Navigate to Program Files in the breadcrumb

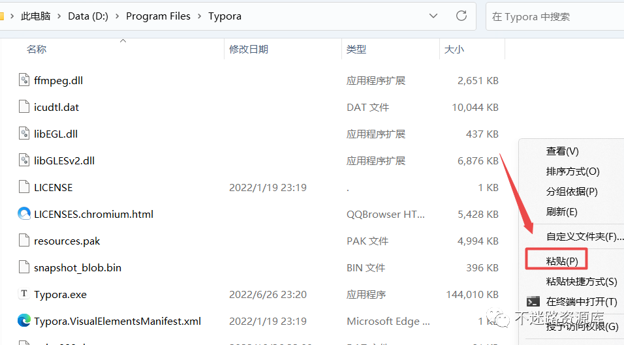click(158, 16)
